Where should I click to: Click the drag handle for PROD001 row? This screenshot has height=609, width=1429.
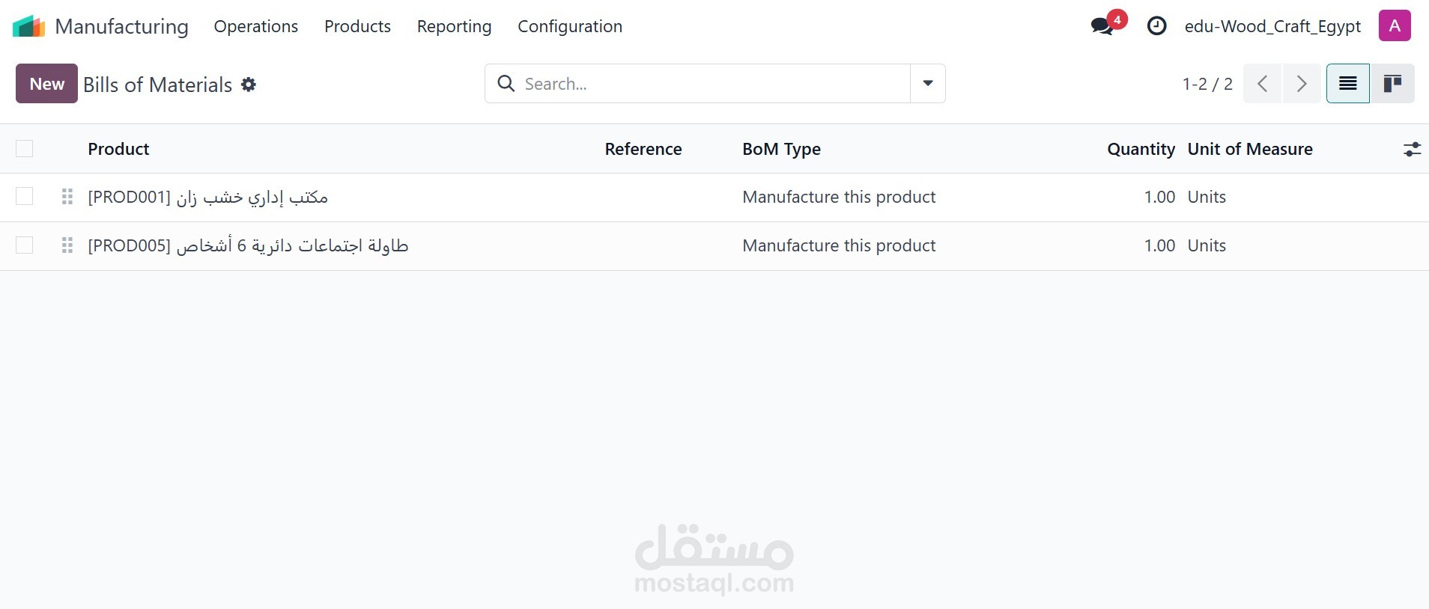[x=67, y=197]
